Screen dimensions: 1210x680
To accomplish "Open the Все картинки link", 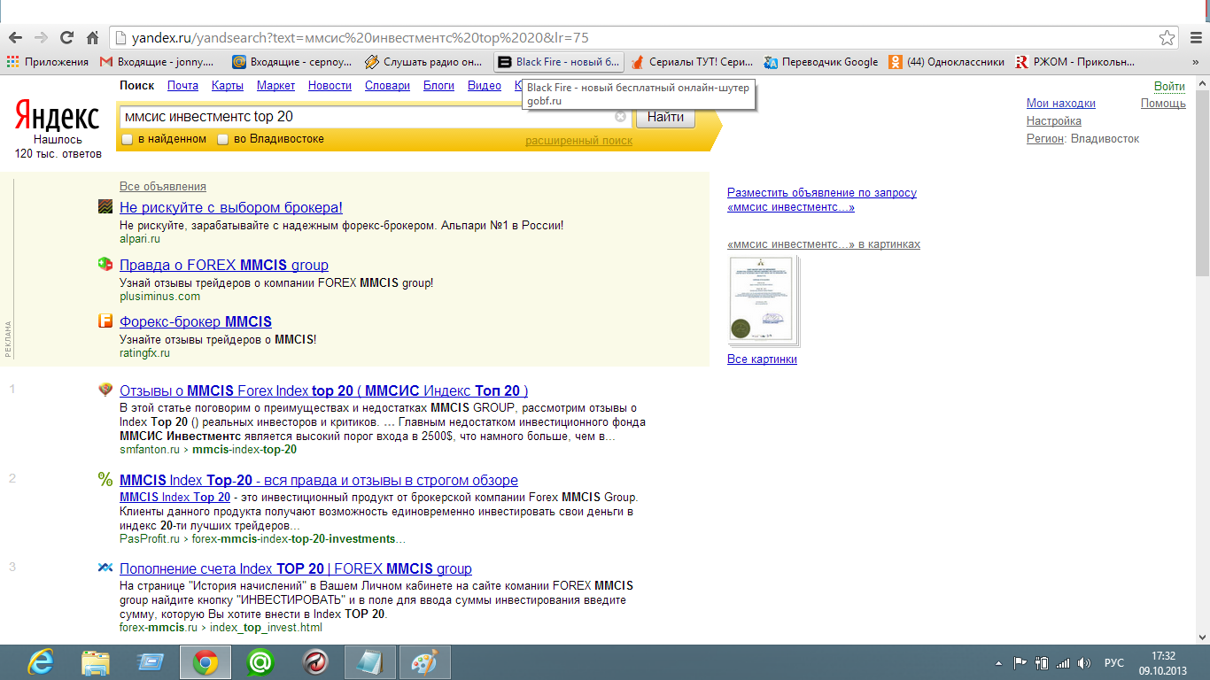I will 762,359.
